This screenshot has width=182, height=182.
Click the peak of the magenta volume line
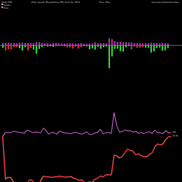114,113
